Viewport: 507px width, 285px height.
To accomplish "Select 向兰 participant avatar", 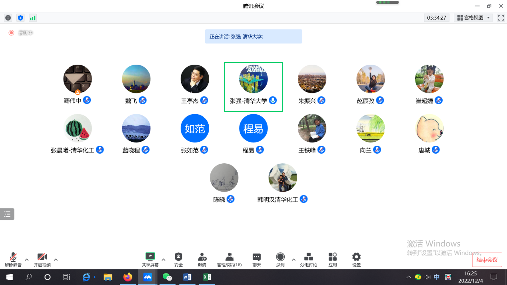I will point(371,128).
